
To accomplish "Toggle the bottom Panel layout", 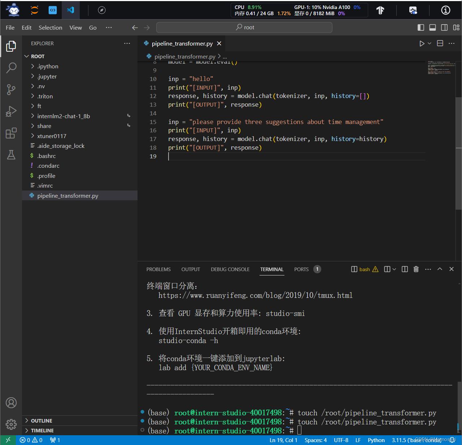I will click(432, 27).
